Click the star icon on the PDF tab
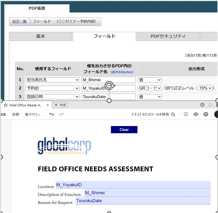This screenshot has height=213, width=218. (5, 105)
